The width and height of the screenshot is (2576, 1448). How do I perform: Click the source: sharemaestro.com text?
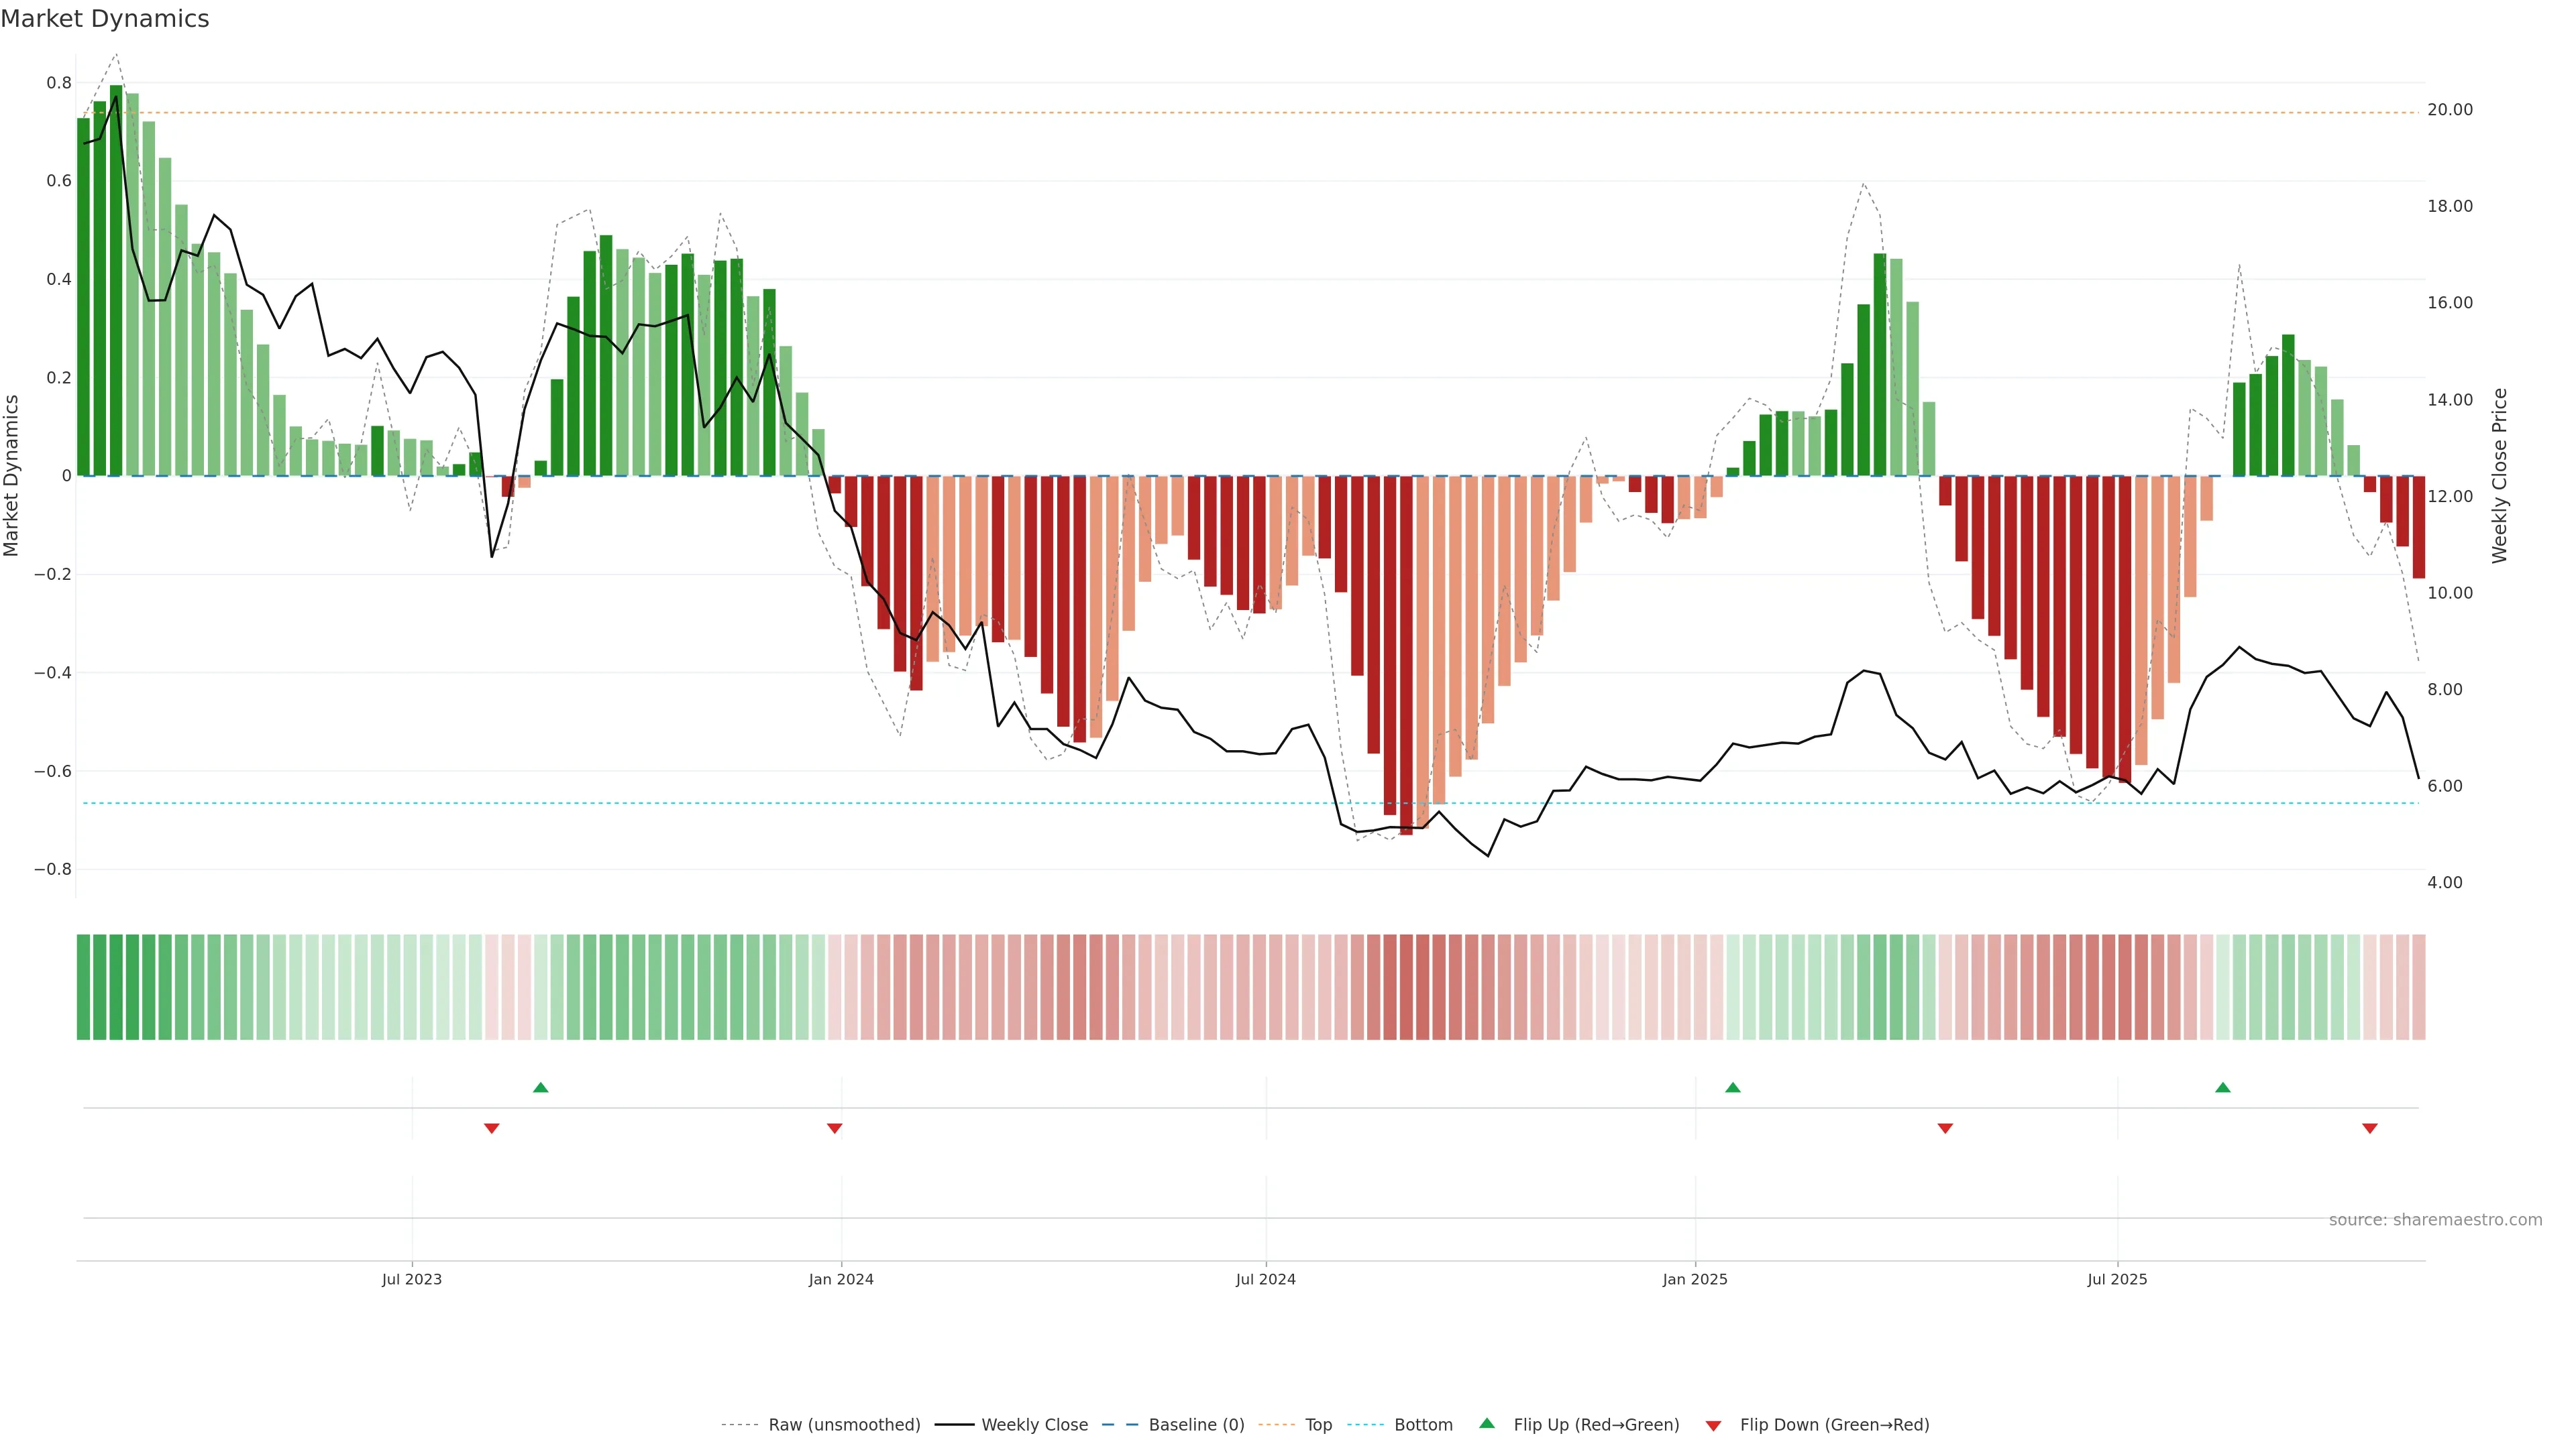2435,1220
